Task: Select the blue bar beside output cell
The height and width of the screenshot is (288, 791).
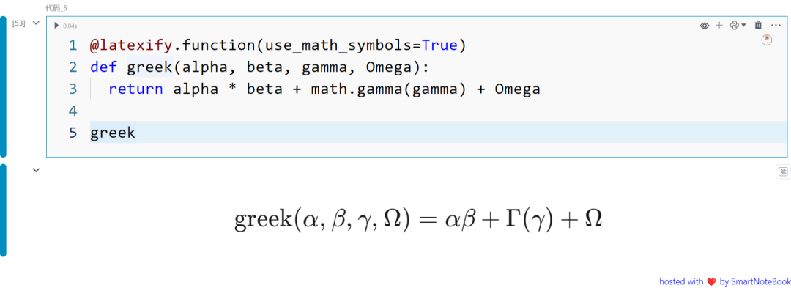Action: [x=3, y=210]
